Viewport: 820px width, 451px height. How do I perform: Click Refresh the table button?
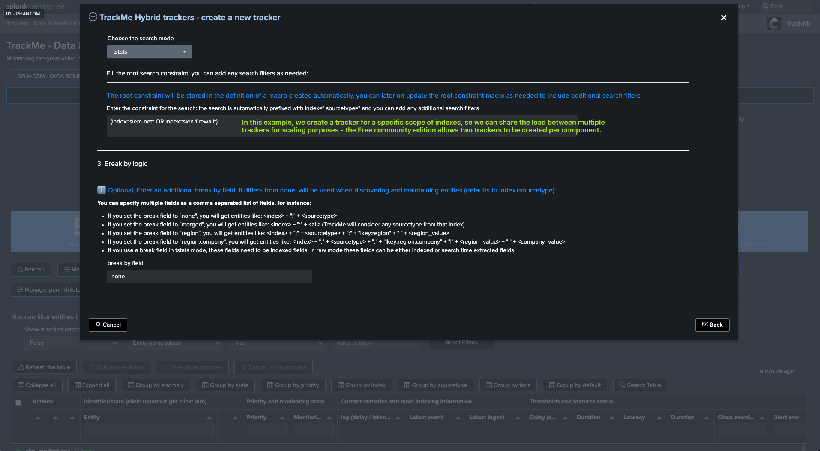[x=44, y=367]
